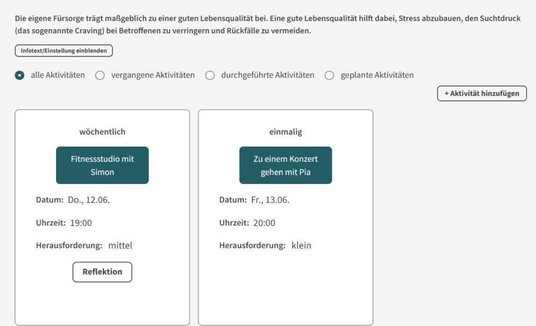The width and height of the screenshot is (536, 326).
Task: Click the 'mittel' challenge value
Action: click(x=120, y=245)
